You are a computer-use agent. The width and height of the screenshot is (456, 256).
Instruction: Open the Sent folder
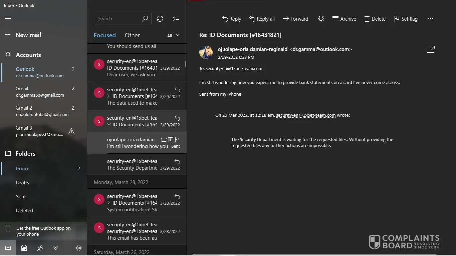pyautogui.click(x=21, y=197)
